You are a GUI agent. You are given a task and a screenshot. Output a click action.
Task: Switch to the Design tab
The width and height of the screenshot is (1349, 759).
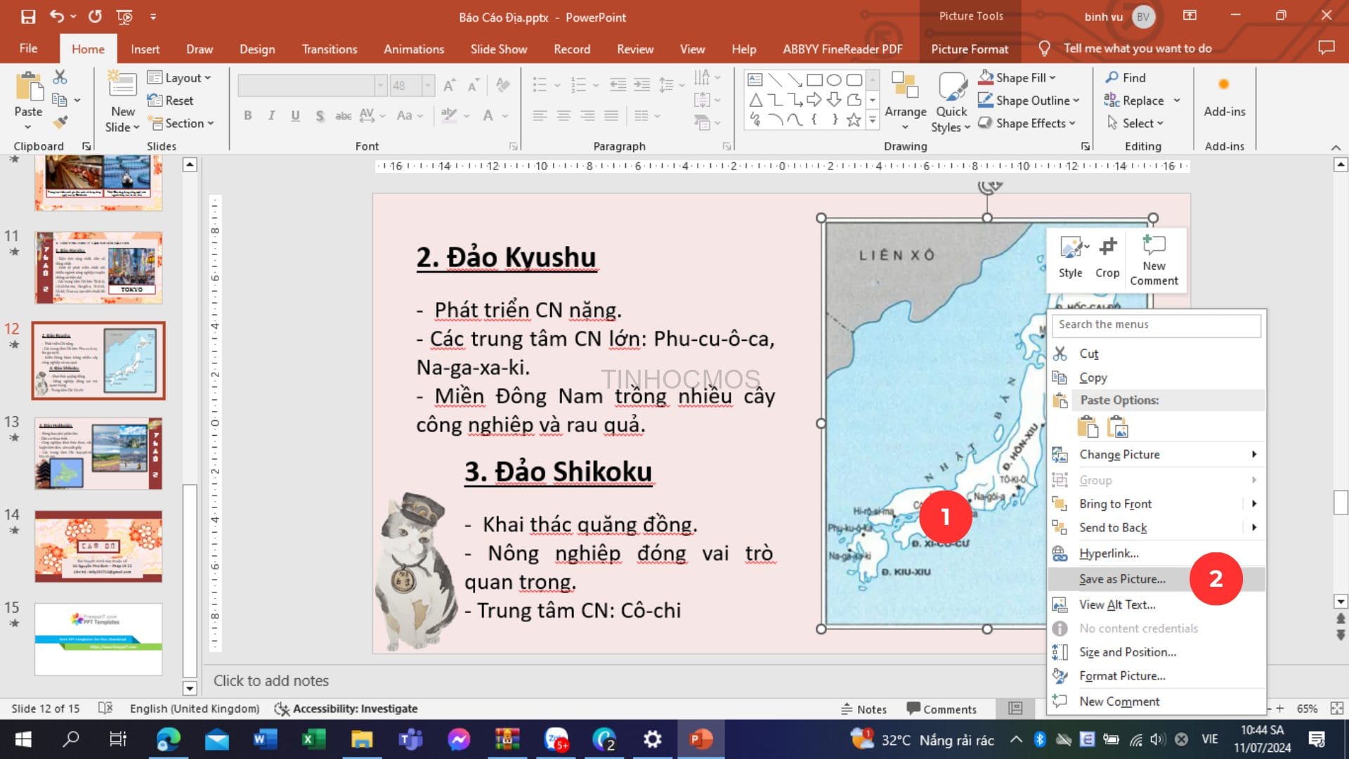[257, 49]
